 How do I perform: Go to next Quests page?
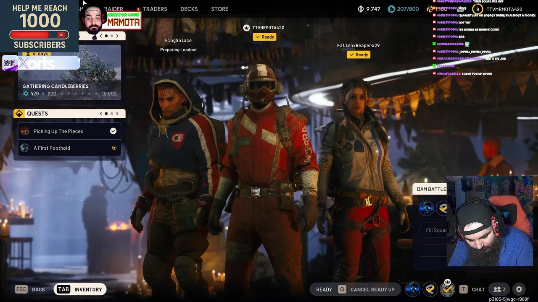pyautogui.click(x=117, y=114)
